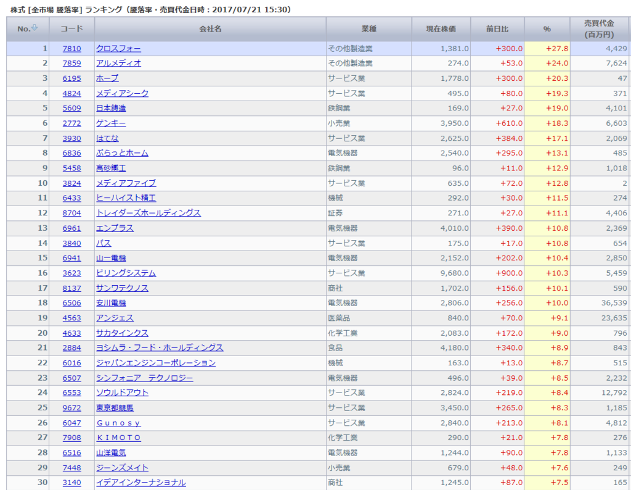631x490 pixels.
Task: Click stock code 2884
Action: pyautogui.click(x=71, y=348)
